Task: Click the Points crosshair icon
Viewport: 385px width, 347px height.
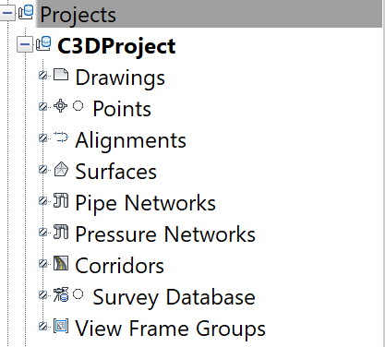Action: tap(61, 106)
